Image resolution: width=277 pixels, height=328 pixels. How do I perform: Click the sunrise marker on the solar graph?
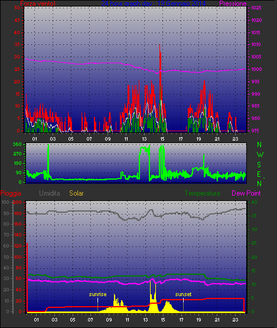click(x=97, y=294)
